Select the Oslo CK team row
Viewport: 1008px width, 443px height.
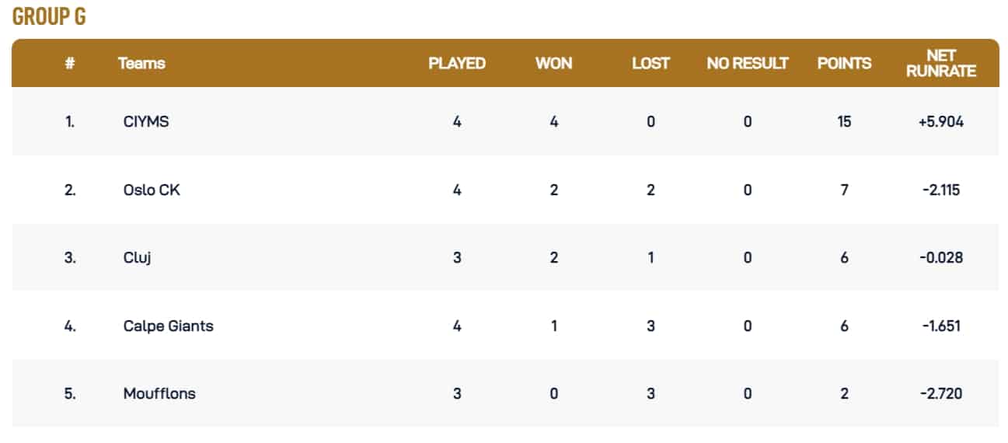pyautogui.click(x=152, y=189)
